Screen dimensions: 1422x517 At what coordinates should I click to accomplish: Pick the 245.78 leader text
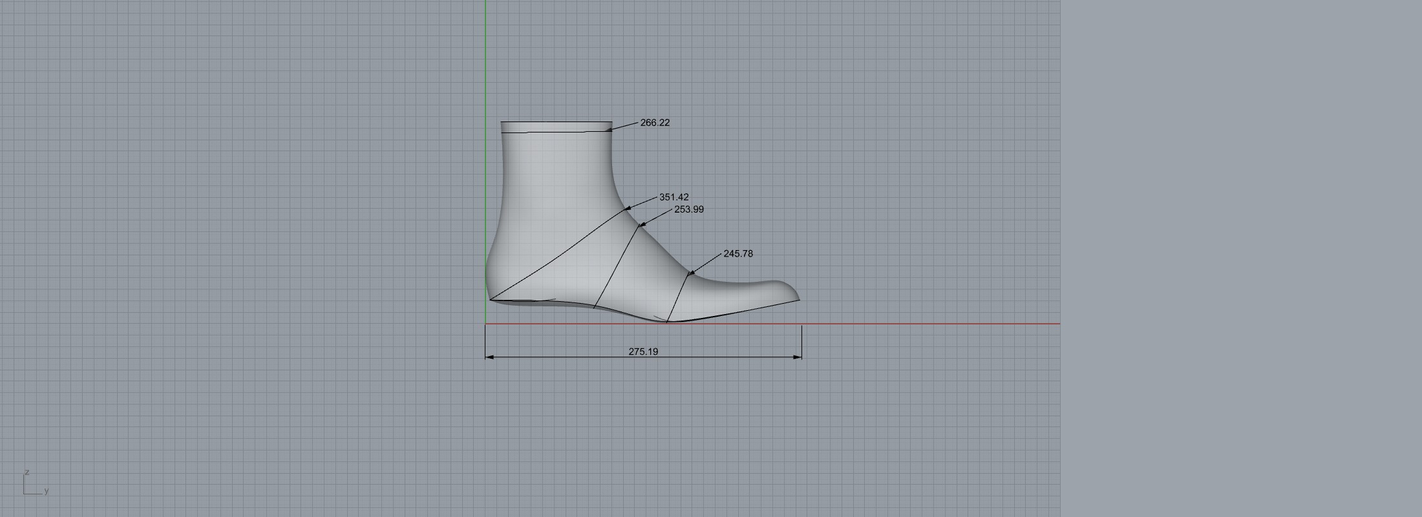click(738, 254)
